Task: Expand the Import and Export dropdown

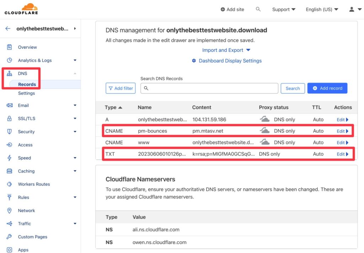Action: pos(226,50)
